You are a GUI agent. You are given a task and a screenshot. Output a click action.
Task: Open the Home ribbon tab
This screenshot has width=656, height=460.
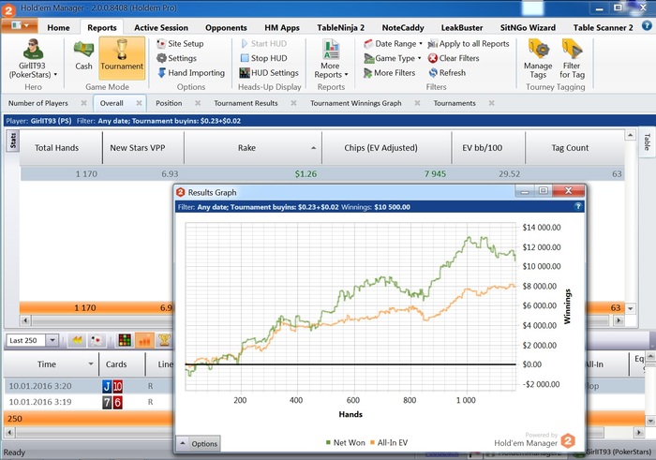pos(58,27)
